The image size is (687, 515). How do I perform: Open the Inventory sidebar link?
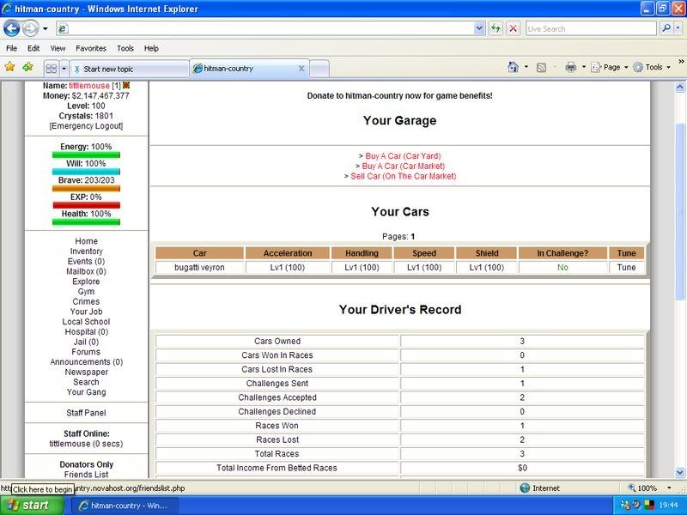(86, 251)
